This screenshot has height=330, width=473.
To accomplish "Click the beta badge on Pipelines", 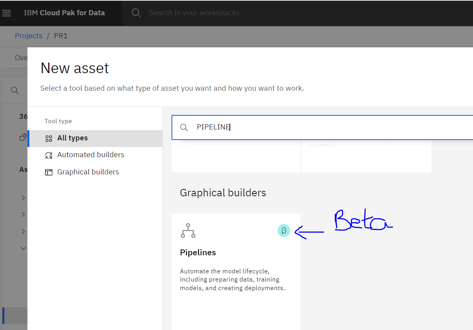I will tap(284, 231).
